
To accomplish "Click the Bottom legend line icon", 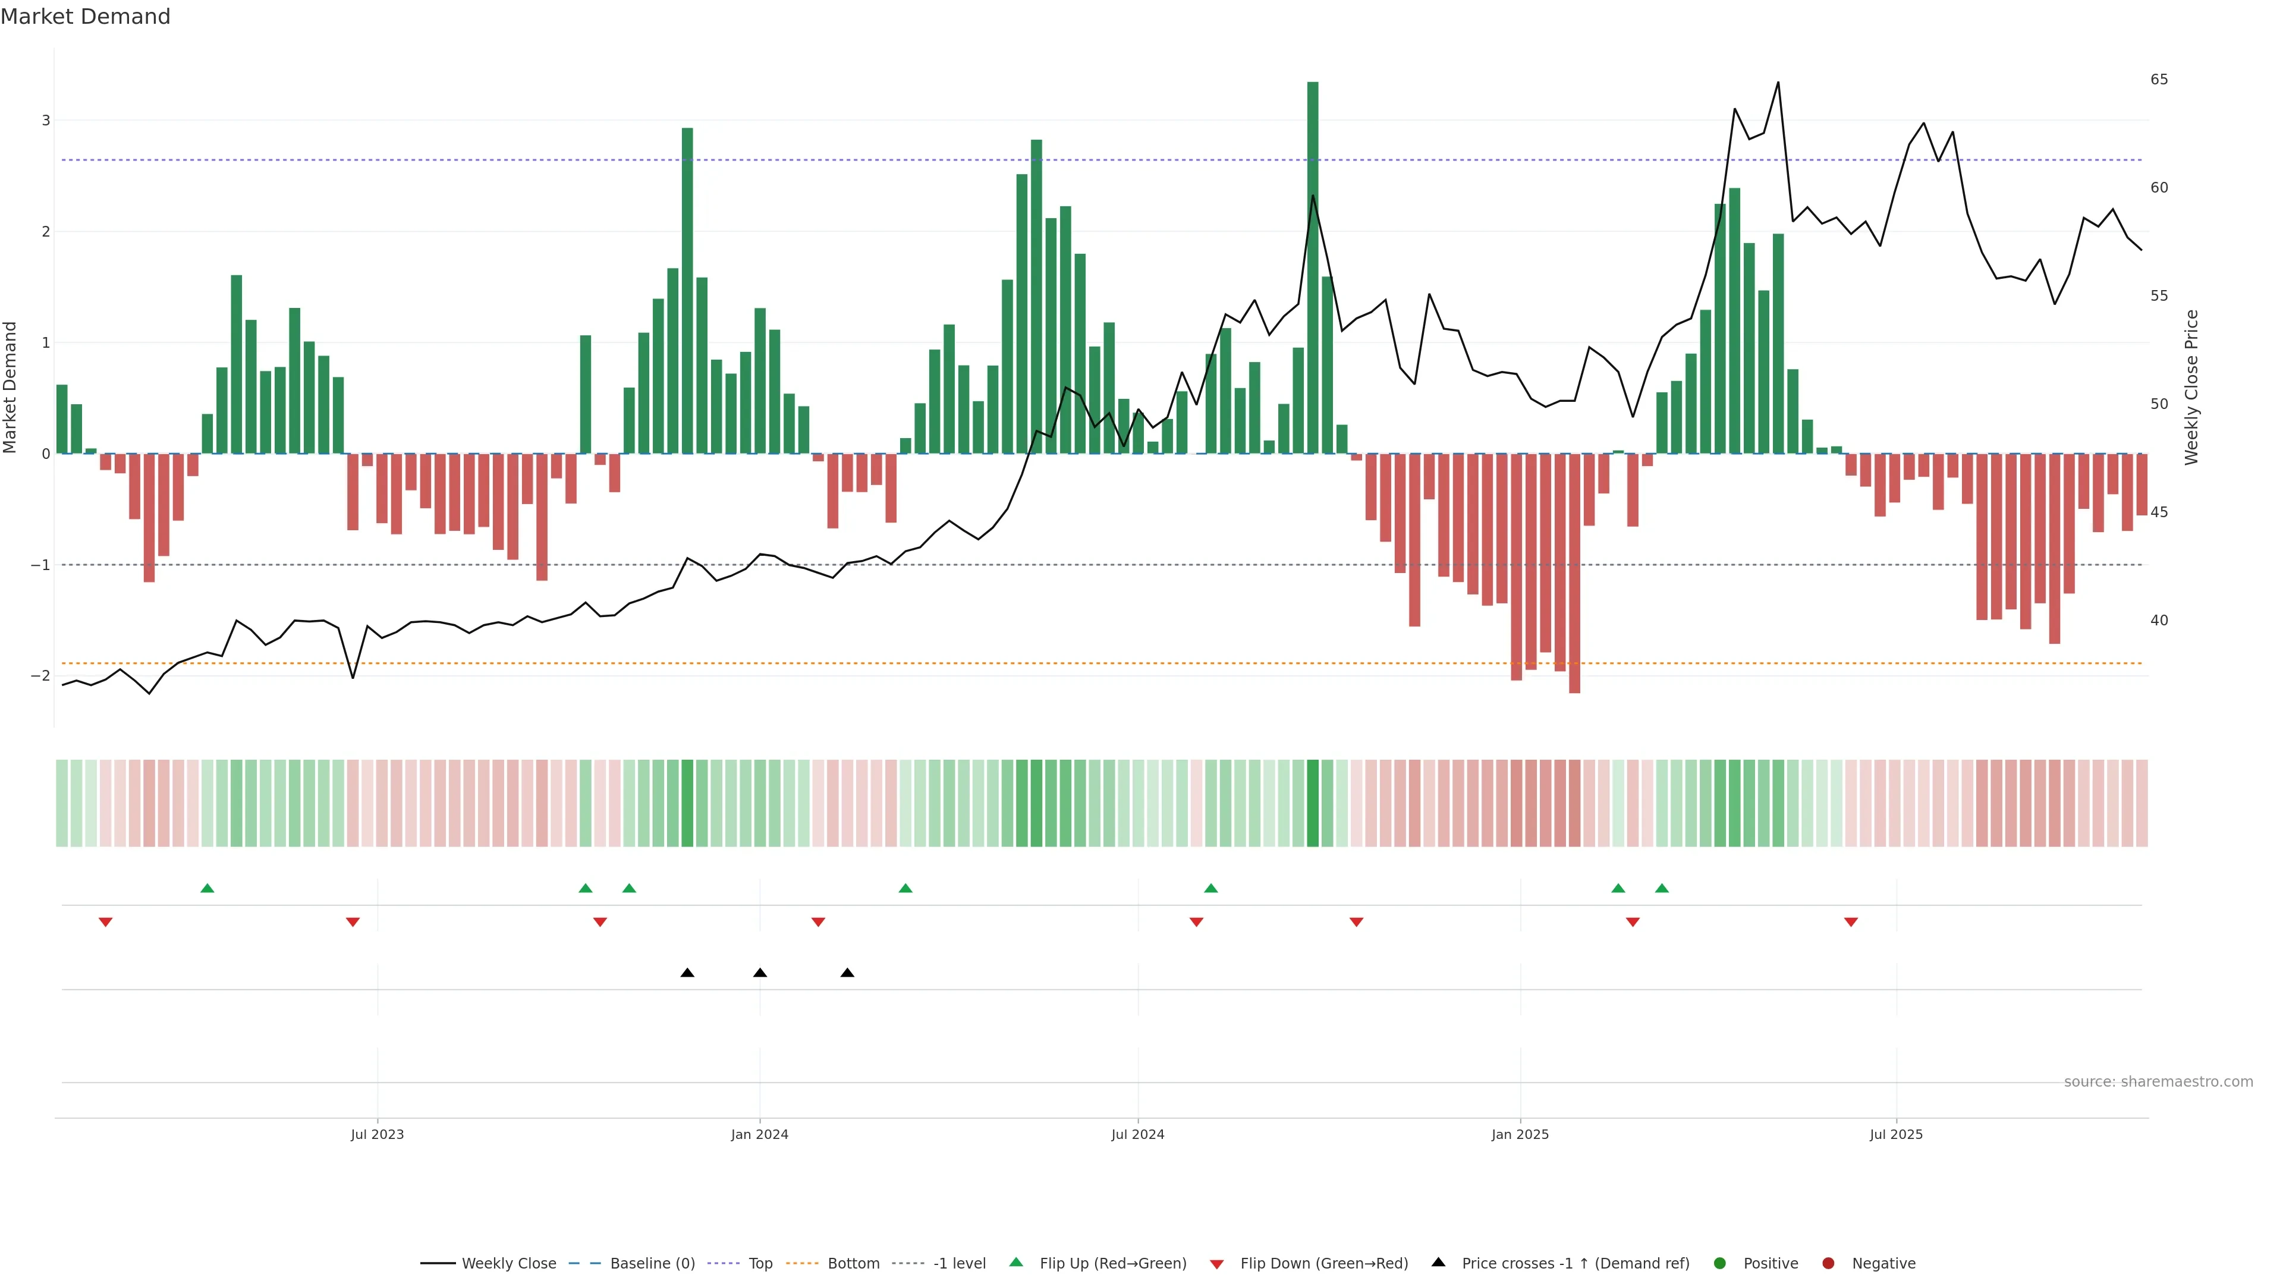I will [x=802, y=1263].
